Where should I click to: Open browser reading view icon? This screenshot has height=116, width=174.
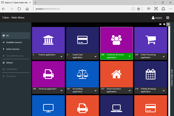[133, 9]
